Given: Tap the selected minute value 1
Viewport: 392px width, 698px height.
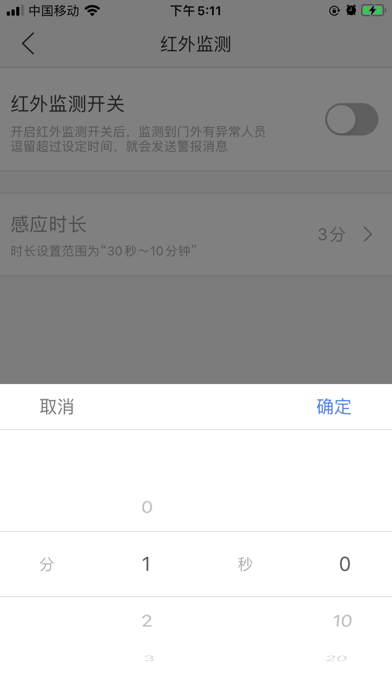Looking at the screenshot, I should pos(146,564).
